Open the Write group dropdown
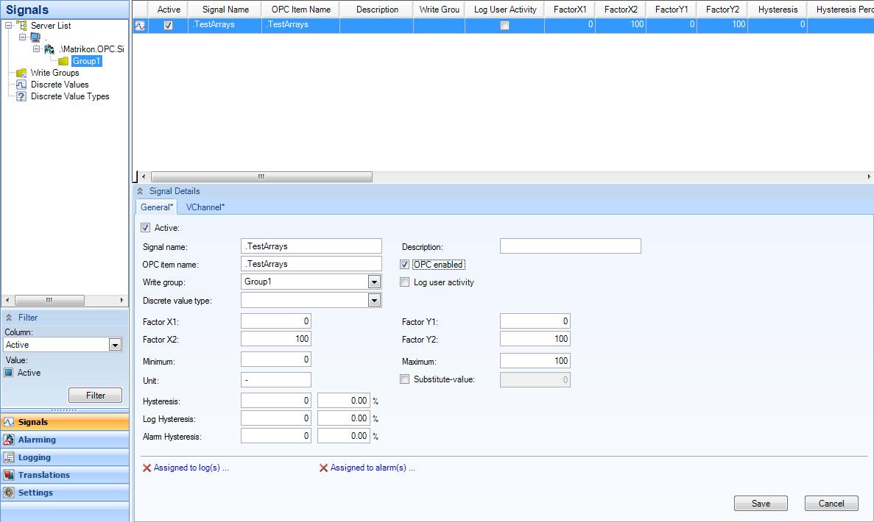874x522 pixels. [374, 282]
